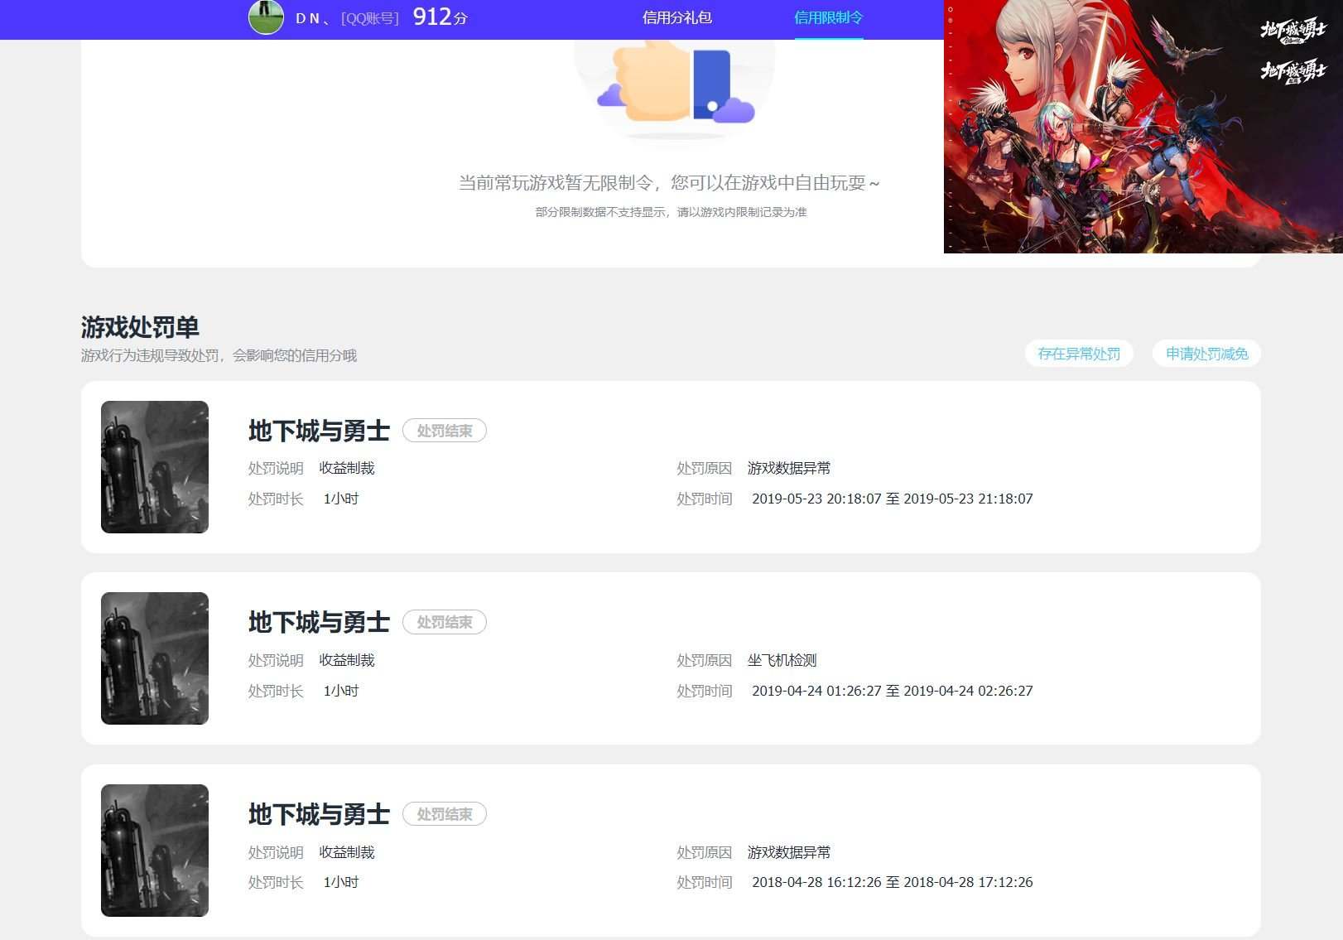
Task: Click 申请处罚减免 button
Action: pyautogui.click(x=1206, y=354)
